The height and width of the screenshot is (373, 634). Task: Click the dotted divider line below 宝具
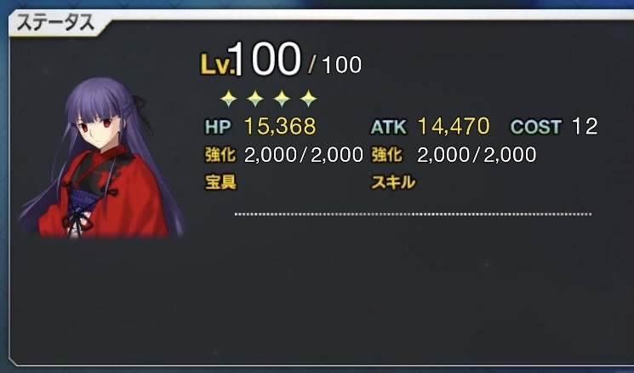point(413,214)
